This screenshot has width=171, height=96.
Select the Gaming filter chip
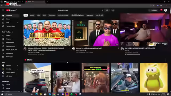tap(32, 15)
